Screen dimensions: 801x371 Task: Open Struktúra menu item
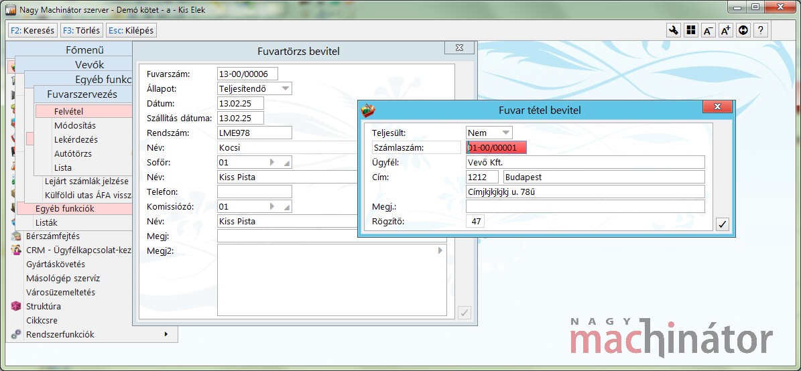44,306
